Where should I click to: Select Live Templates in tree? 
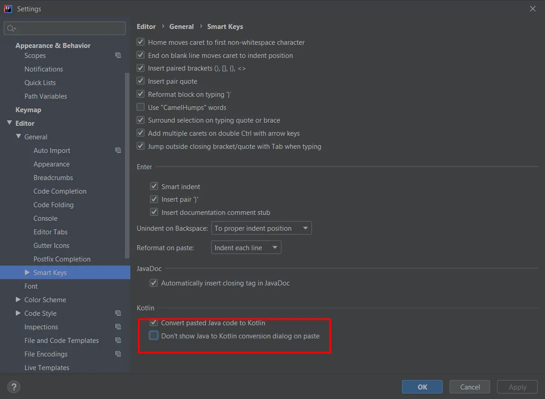click(47, 368)
